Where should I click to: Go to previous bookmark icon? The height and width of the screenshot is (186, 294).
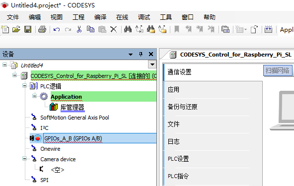pos(188,29)
